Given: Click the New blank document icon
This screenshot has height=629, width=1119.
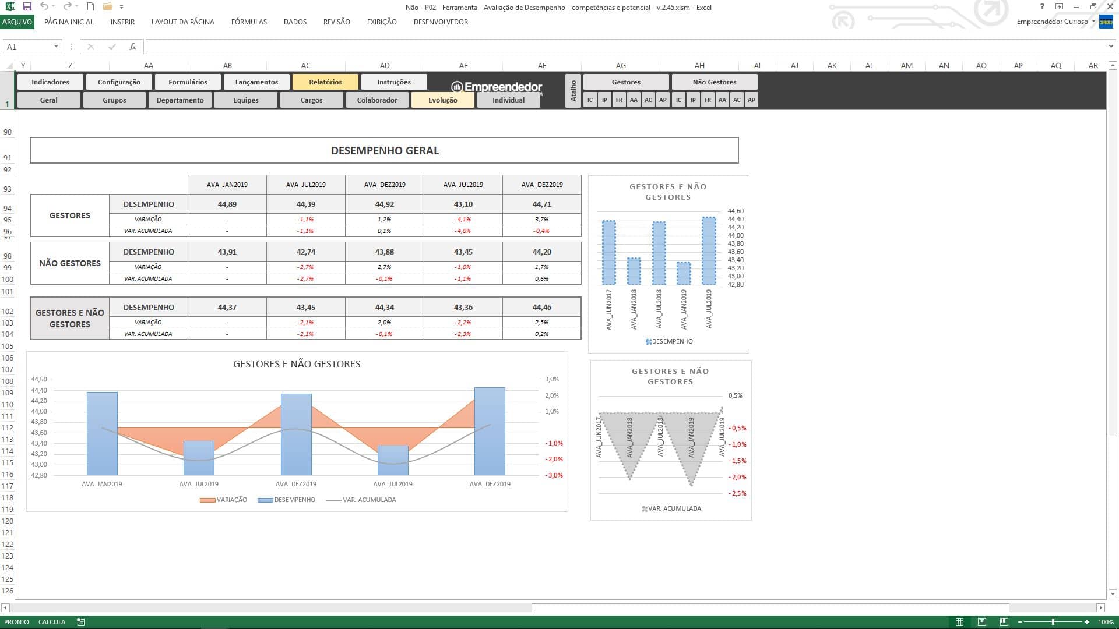Looking at the screenshot, I should [x=90, y=7].
